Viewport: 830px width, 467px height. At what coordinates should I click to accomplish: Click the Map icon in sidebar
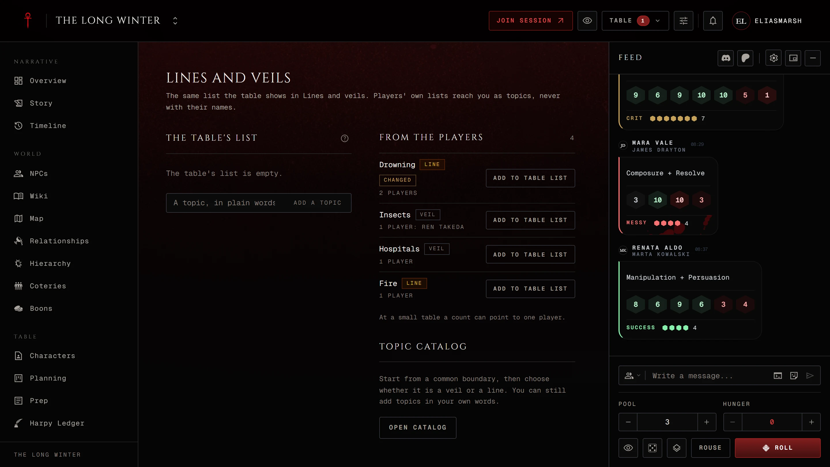[x=18, y=219]
